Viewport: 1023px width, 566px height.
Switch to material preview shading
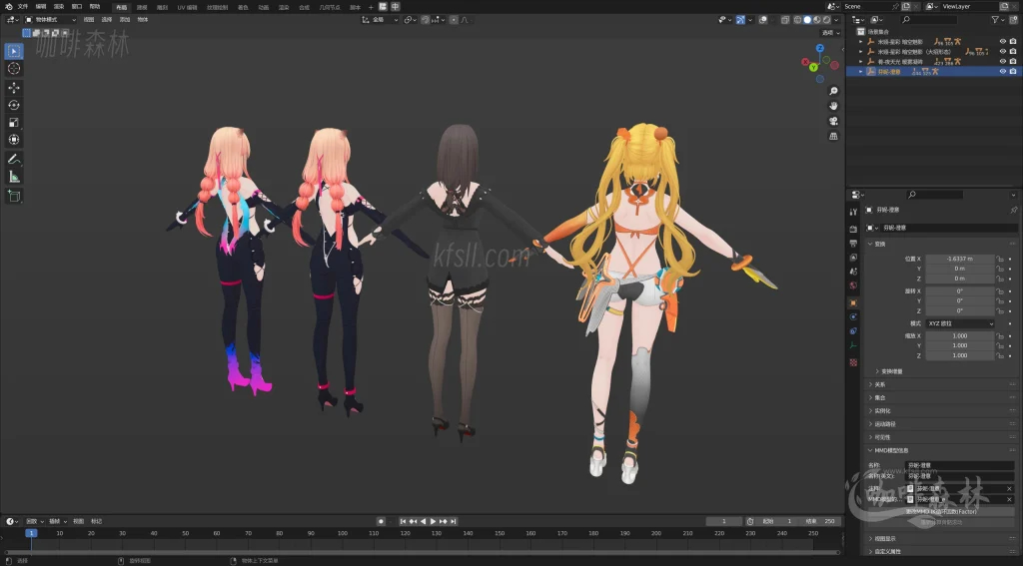click(817, 20)
